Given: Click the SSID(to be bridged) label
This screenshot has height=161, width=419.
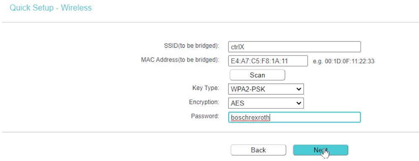Looking at the screenshot, I should coord(191,46).
